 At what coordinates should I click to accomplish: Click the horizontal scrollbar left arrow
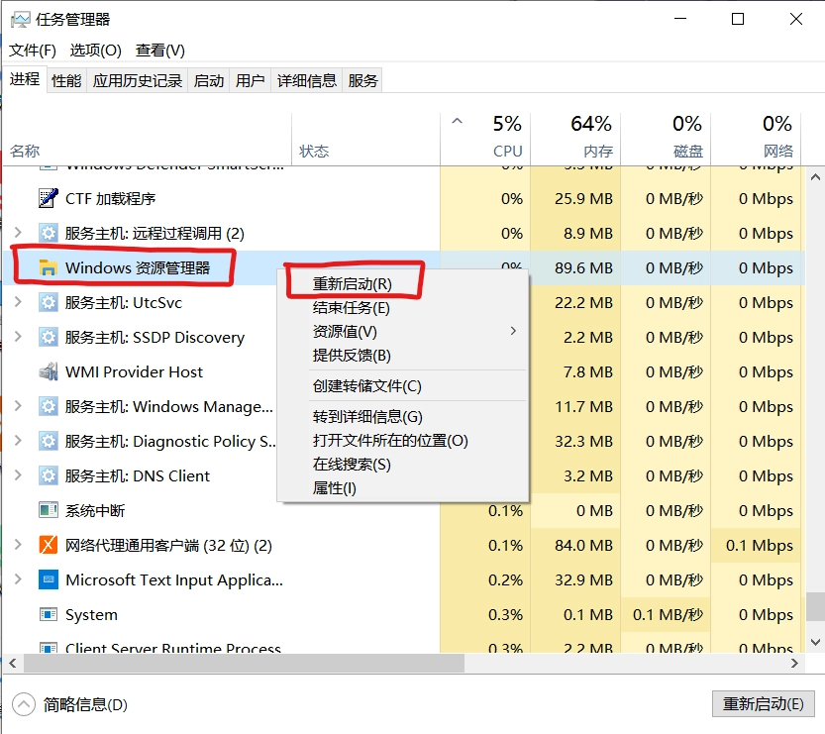13,664
